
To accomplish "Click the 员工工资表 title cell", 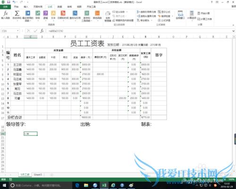I will [x=87, y=43].
